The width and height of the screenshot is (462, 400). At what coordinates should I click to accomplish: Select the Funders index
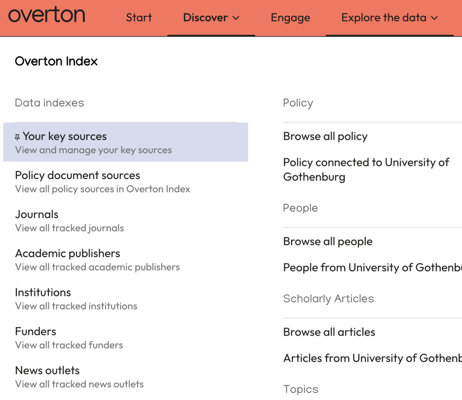click(x=36, y=331)
